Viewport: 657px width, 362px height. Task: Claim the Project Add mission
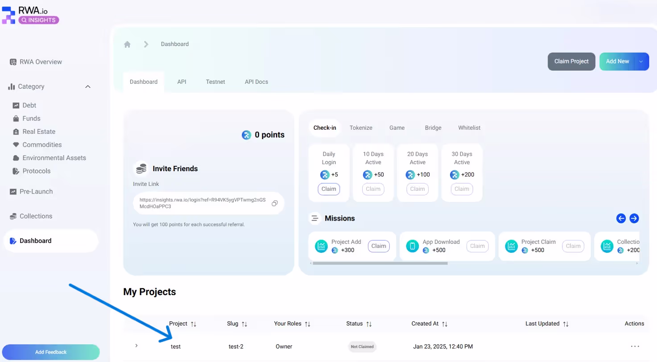click(379, 246)
